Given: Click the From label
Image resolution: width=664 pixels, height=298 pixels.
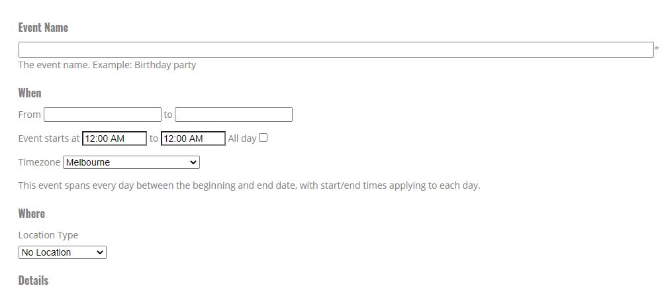Looking at the screenshot, I should tap(30, 115).
